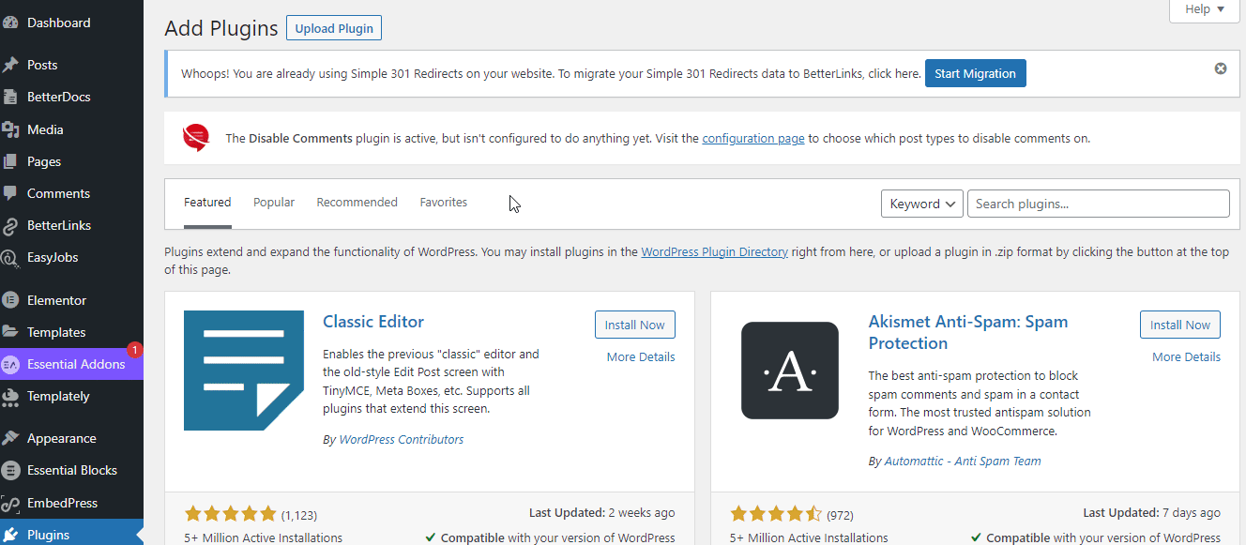Switch to the Featured tab
This screenshot has height=545, width=1246.
[207, 203]
